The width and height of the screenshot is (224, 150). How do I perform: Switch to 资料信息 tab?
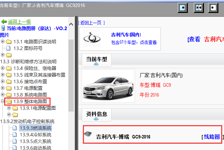(97, 115)
